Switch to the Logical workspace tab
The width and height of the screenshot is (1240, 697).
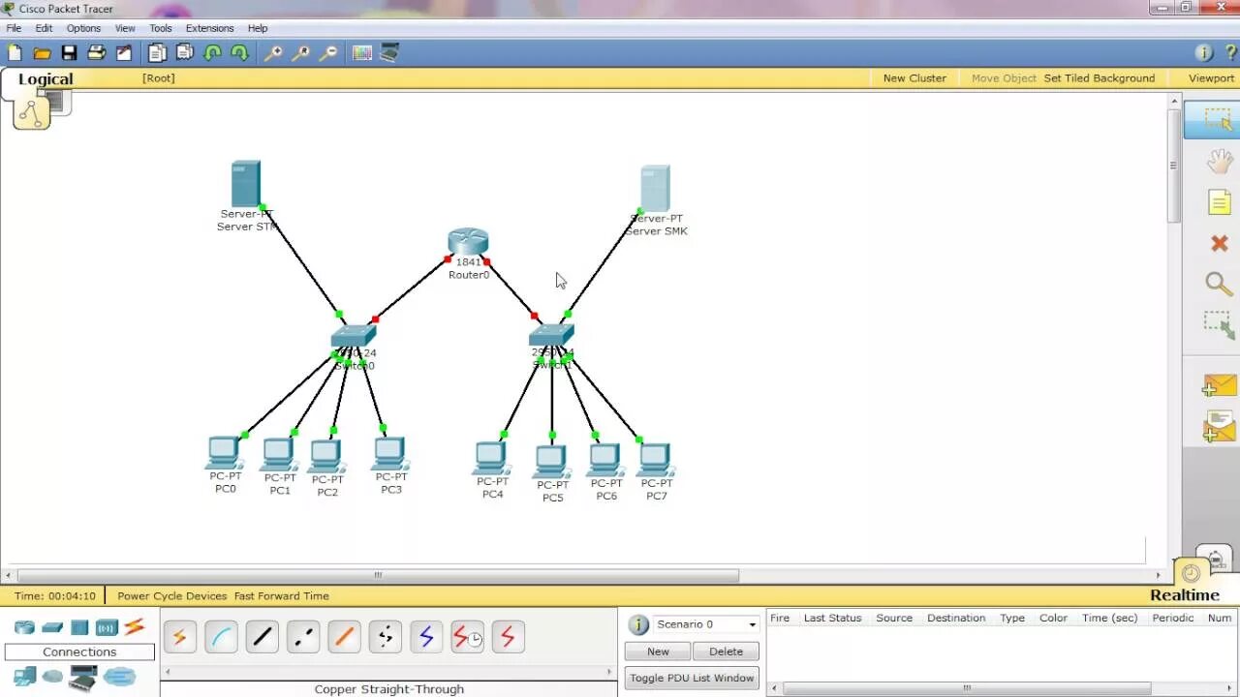(x=45, y=79)
